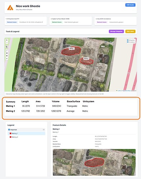
Task: Click the Edit Header button
Action: [x=130, y=5]
